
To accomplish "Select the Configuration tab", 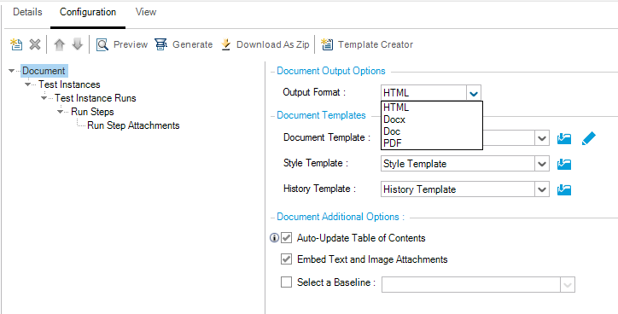I will [x=88, y=12].
